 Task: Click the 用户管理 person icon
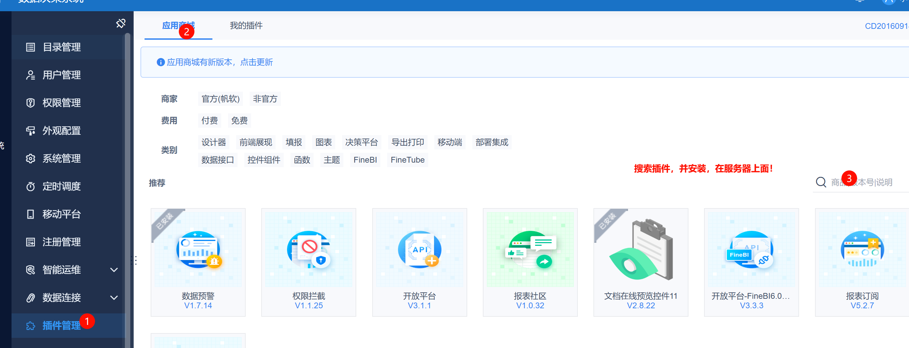pos(31,75)
